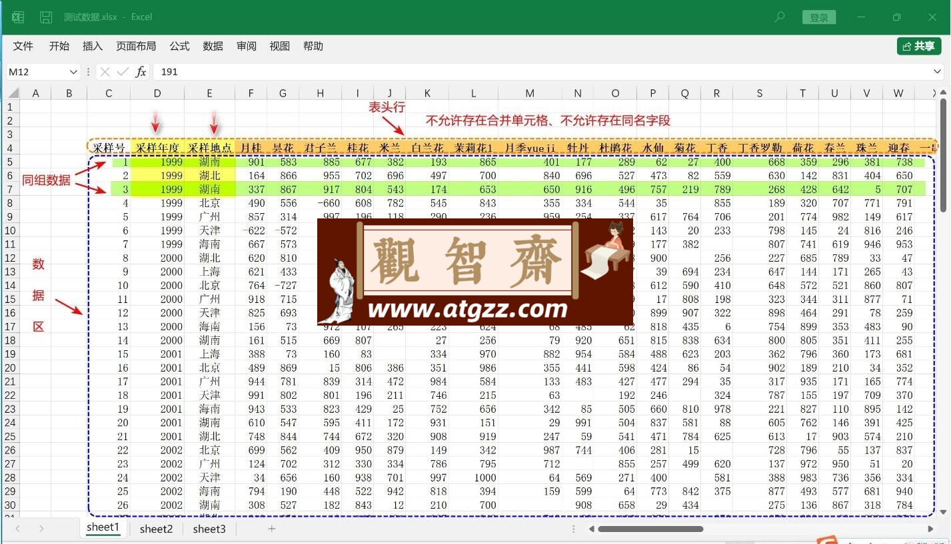Open the 数据 ribbon tab

point(213,46)
